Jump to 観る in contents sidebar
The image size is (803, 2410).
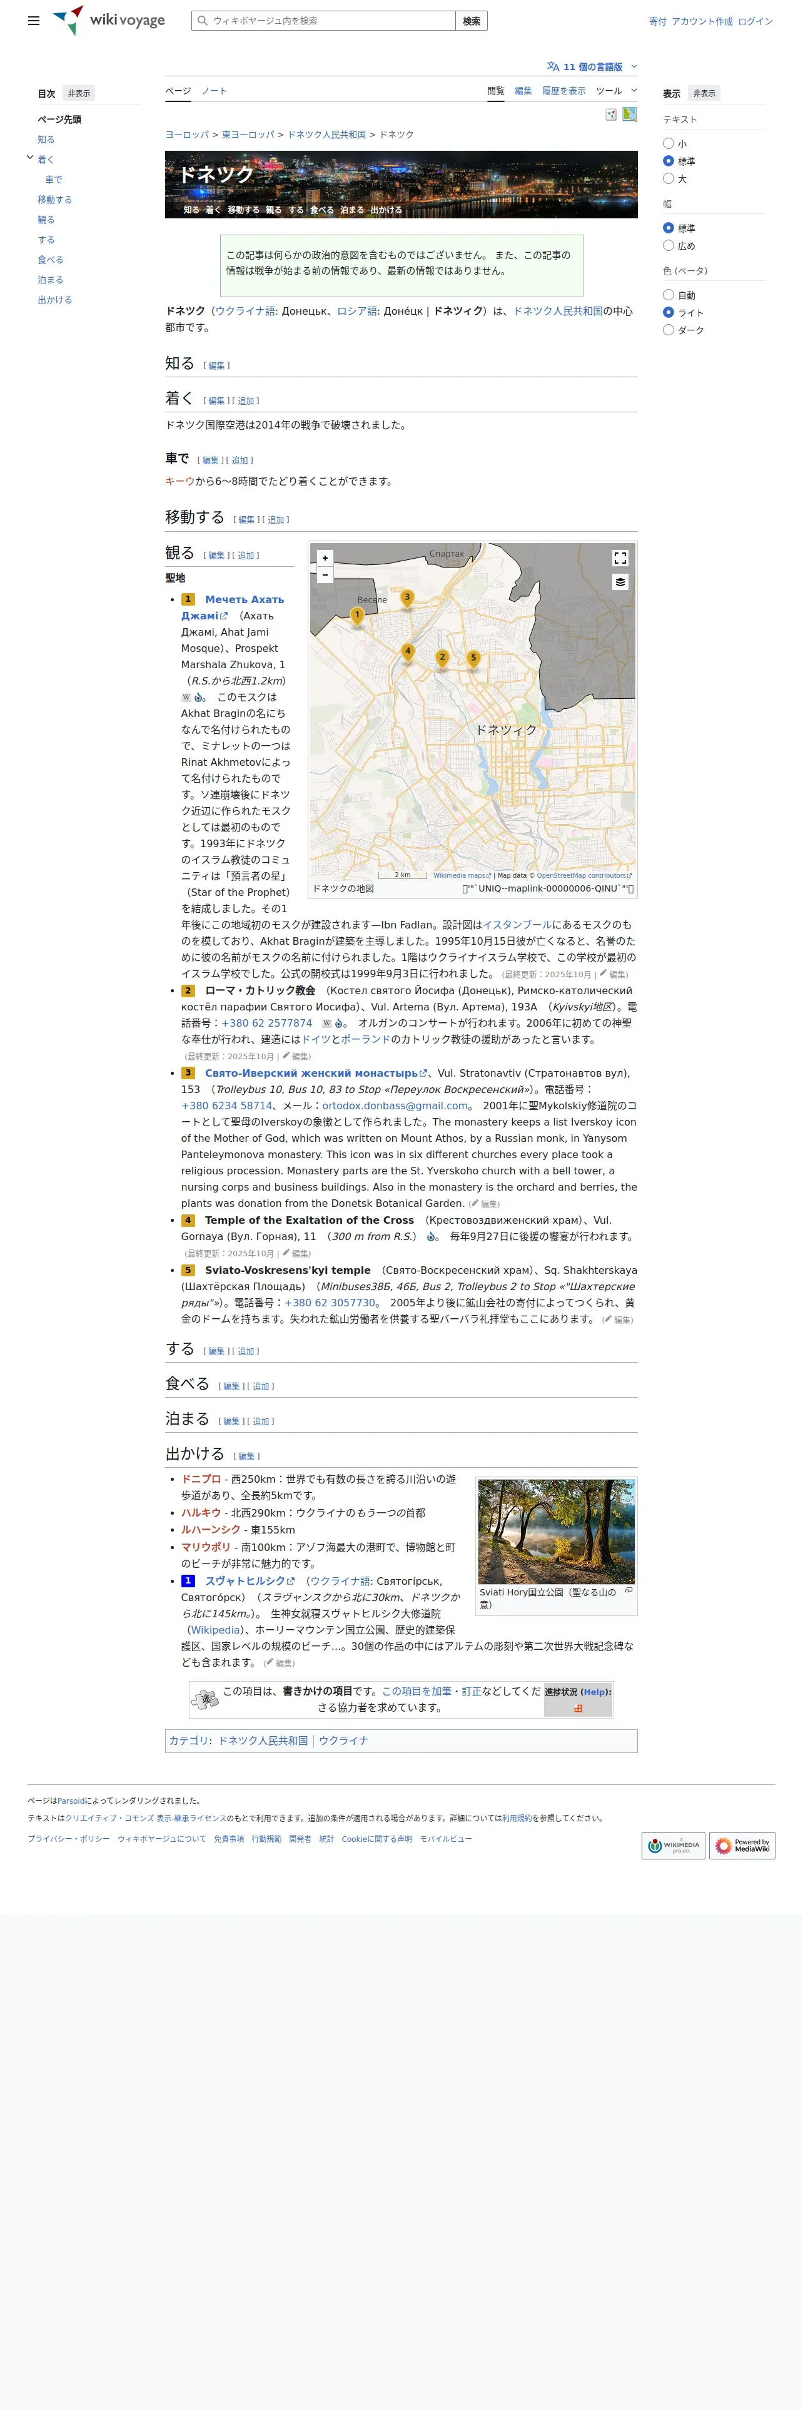46,220
